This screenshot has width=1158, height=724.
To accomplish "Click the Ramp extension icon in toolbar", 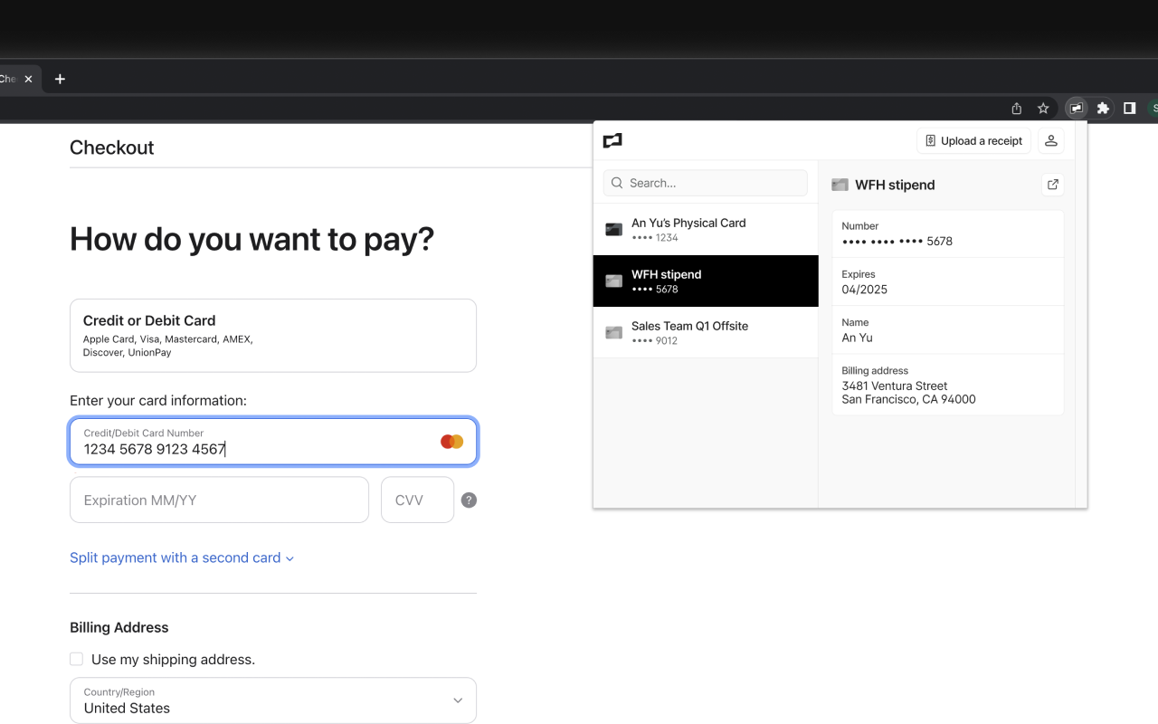I will click(1076, 108).
